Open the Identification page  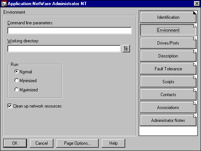[168, 17]
